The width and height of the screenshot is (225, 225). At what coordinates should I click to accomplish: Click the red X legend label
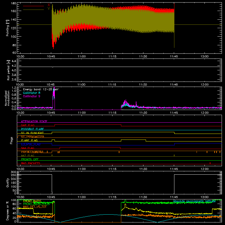(49, 5)
